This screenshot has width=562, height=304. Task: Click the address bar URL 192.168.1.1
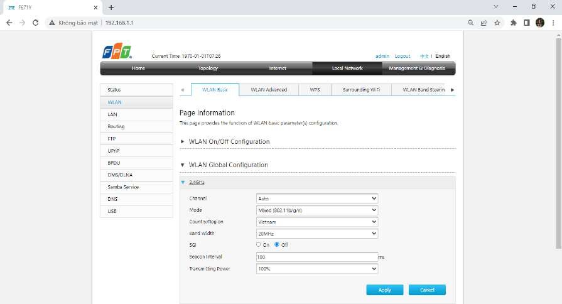pos(119,23)
